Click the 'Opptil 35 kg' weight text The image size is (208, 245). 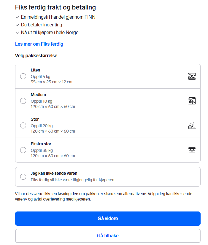tap(42, 150)
